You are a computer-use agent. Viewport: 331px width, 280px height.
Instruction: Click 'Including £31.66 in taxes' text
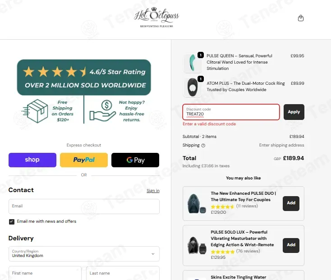[x=206, y=166]
